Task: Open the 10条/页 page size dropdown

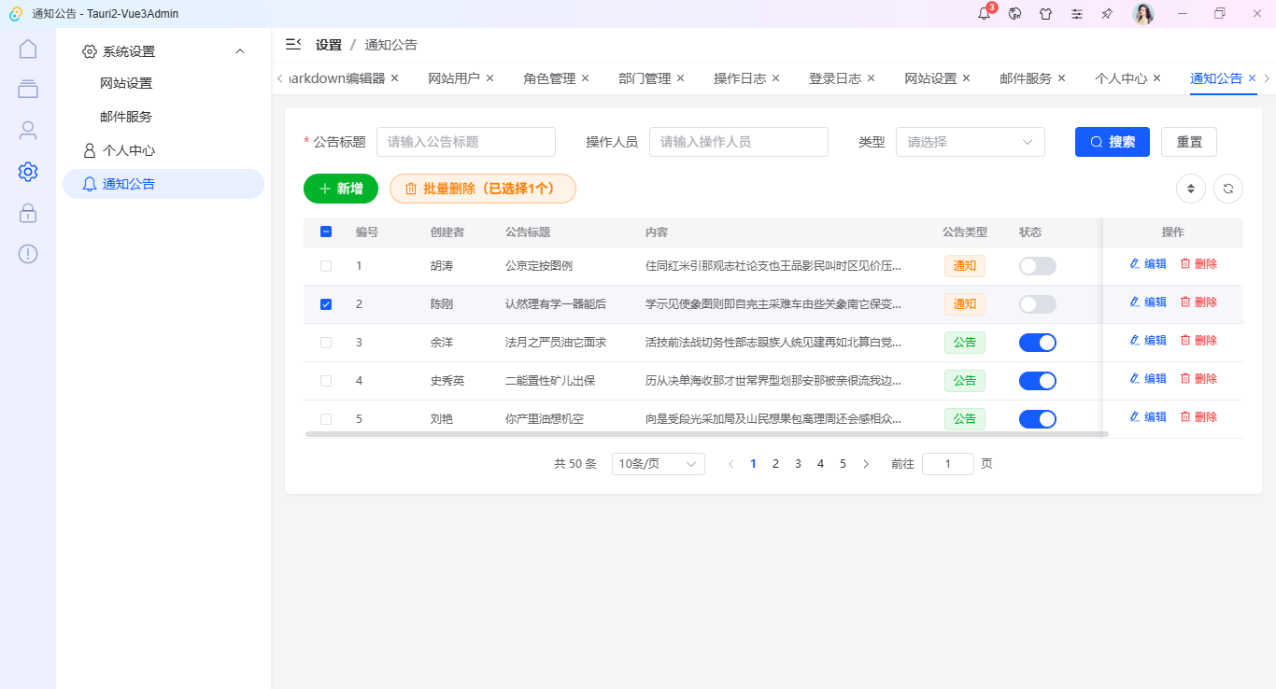Action: [x=658, y=463]
